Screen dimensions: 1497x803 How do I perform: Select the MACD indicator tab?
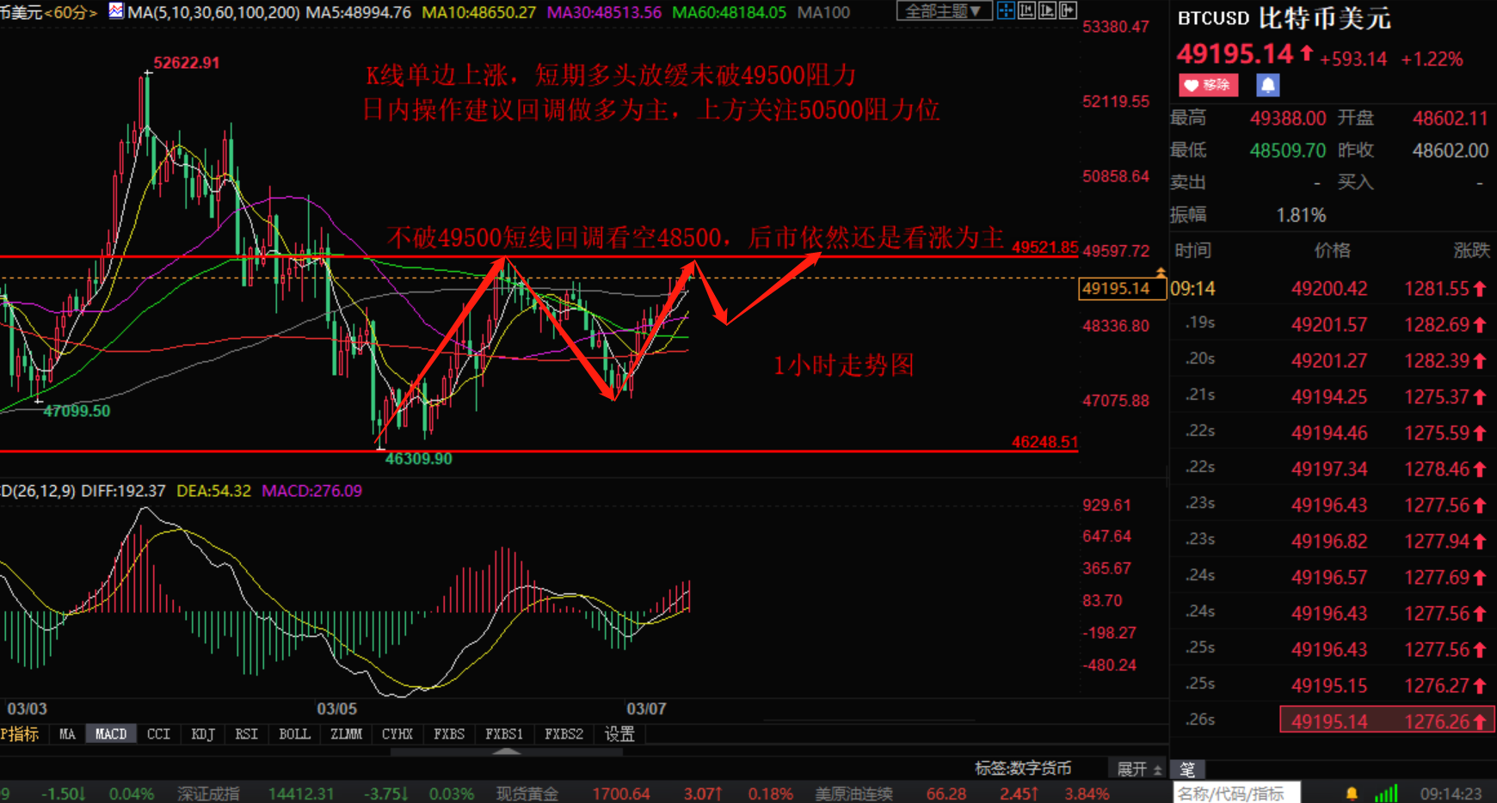tap(111, 734)
